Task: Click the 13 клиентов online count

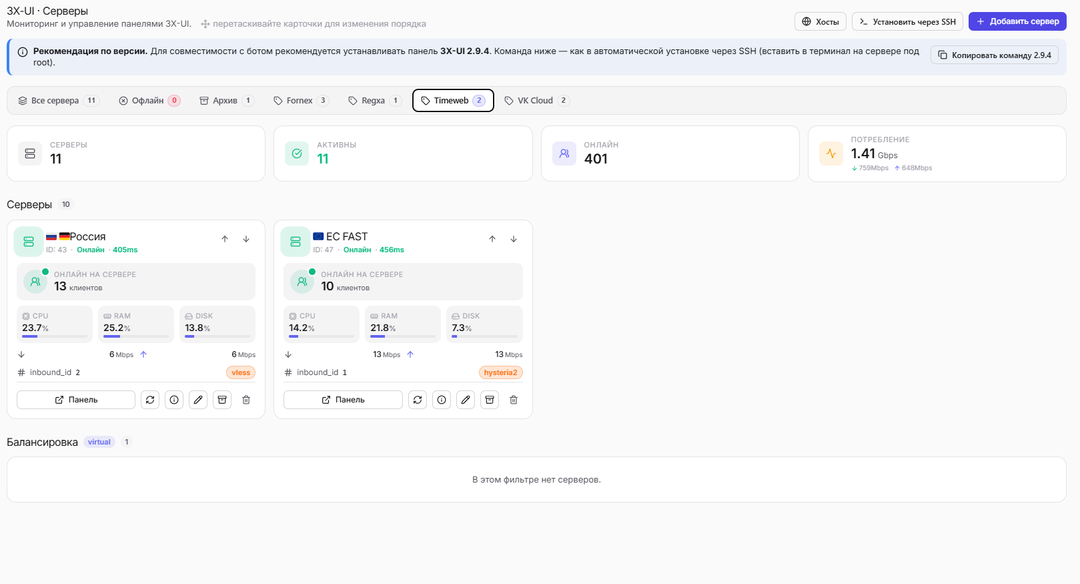Action: 78,286
